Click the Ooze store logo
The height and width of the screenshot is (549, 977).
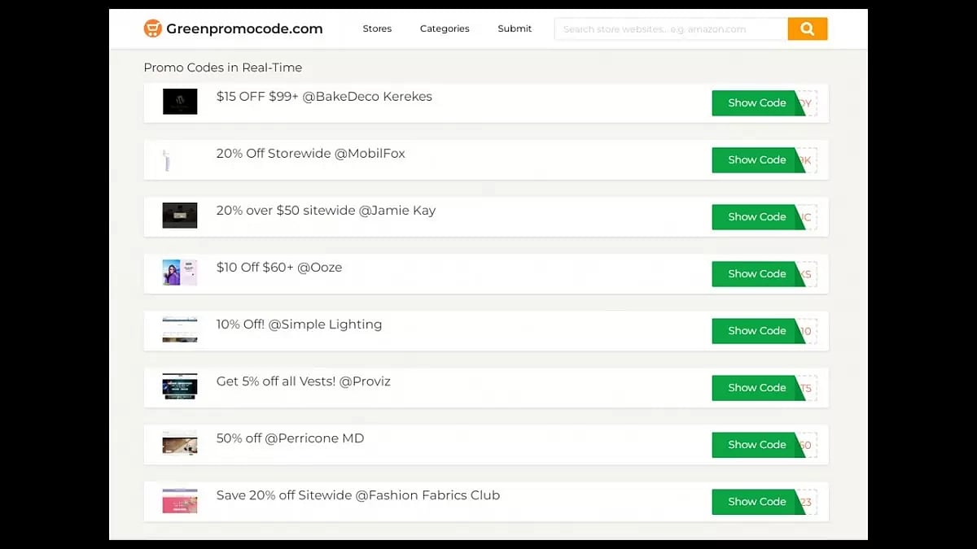pyautogui.click(x=179, y=272)
